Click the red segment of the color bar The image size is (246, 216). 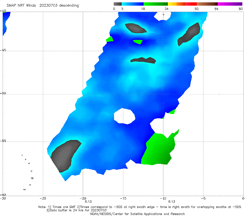click(x=191, y=4)
